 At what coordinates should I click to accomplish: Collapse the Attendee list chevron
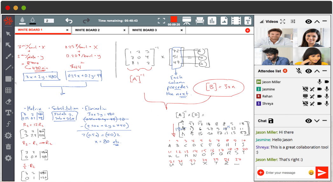tap(317, 71)
